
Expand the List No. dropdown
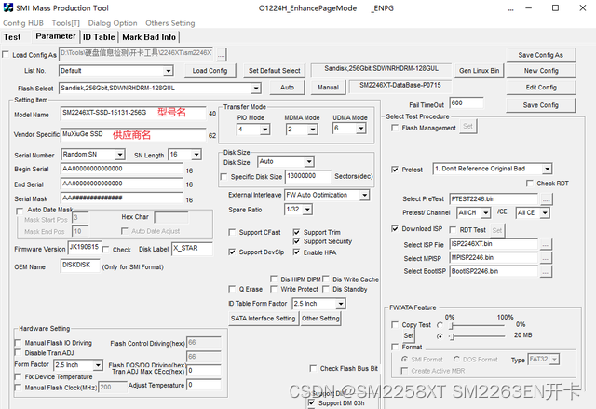(168, 71)
